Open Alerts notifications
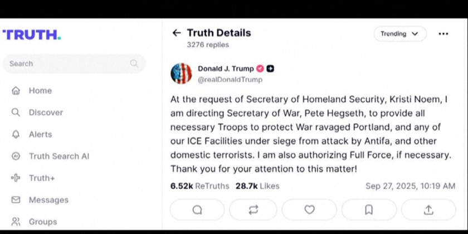 click(x=40, y=134)
